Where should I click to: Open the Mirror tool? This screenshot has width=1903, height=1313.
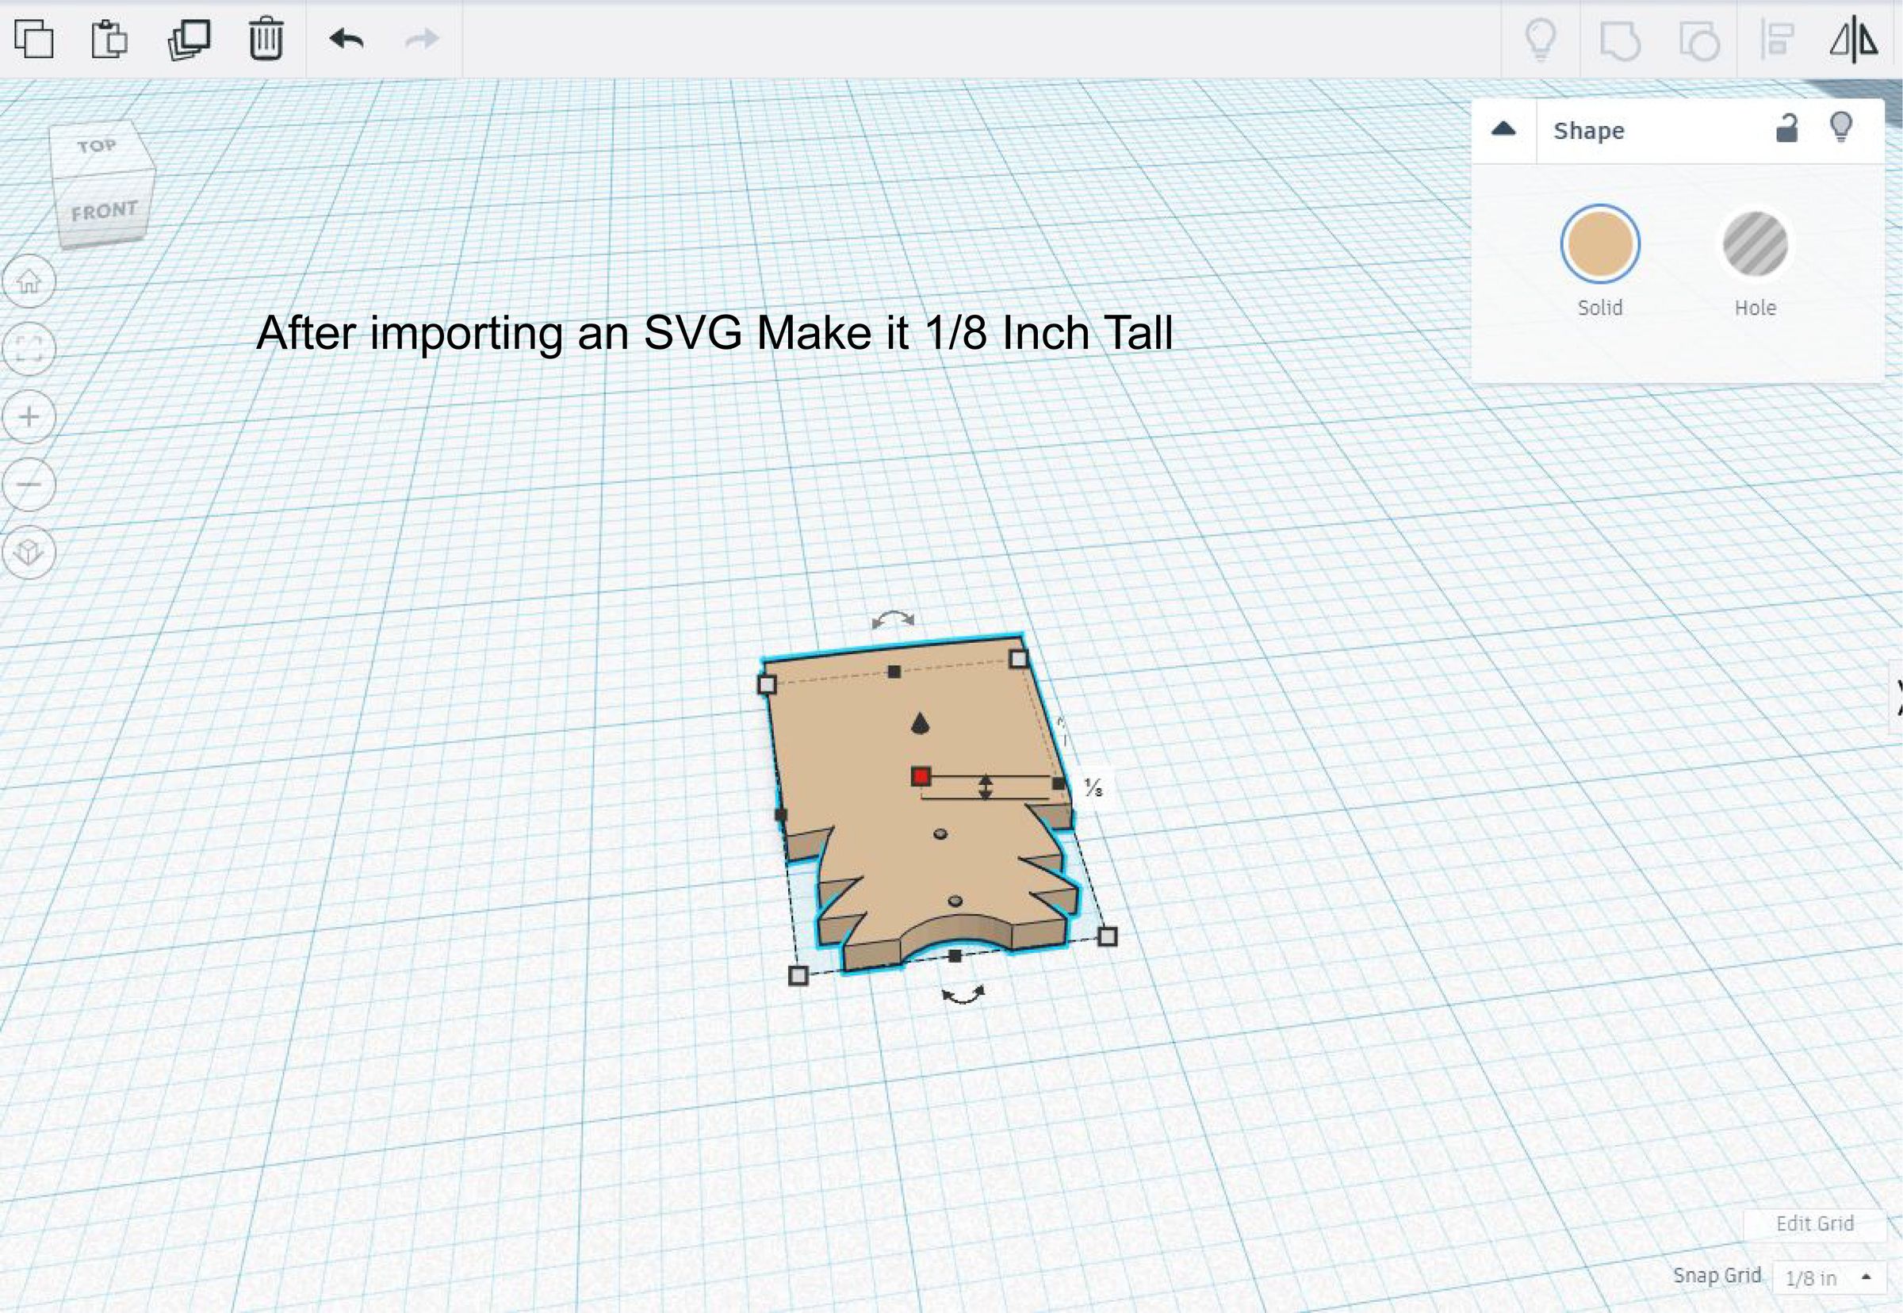click(x=1853, y=40)
